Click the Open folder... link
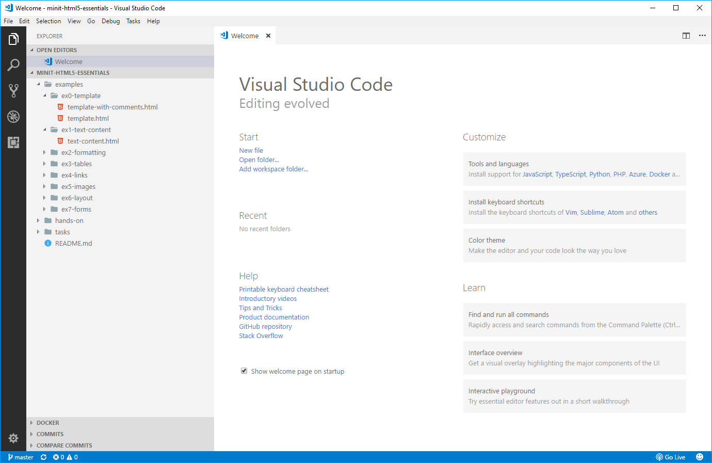 tap(259, 159)
